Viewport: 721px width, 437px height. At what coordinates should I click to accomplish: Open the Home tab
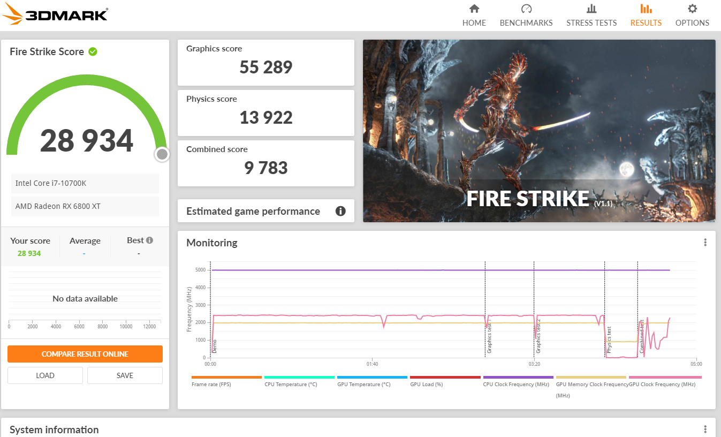pyautogui.click(x=474, y=16)
